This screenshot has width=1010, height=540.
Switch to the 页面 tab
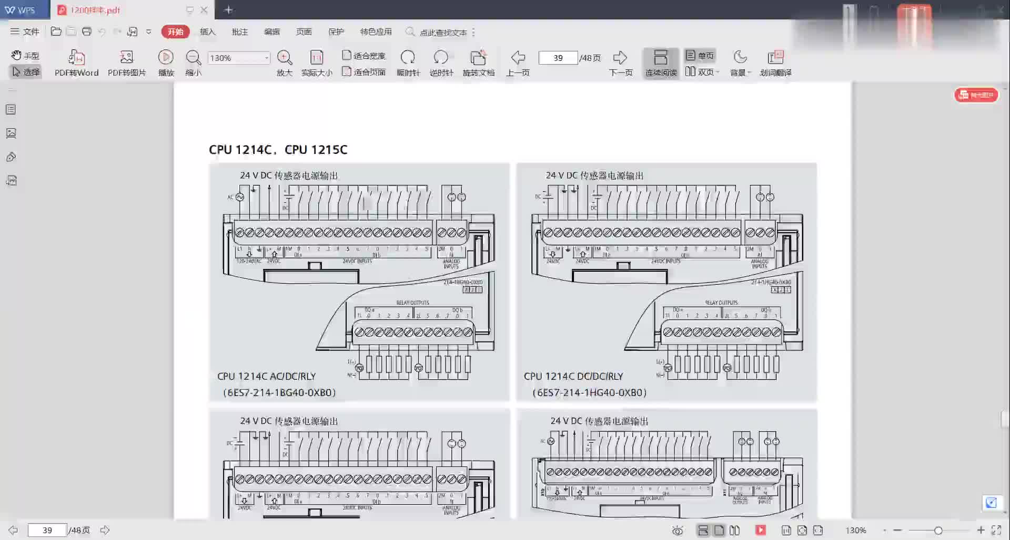tap(304, 32)
